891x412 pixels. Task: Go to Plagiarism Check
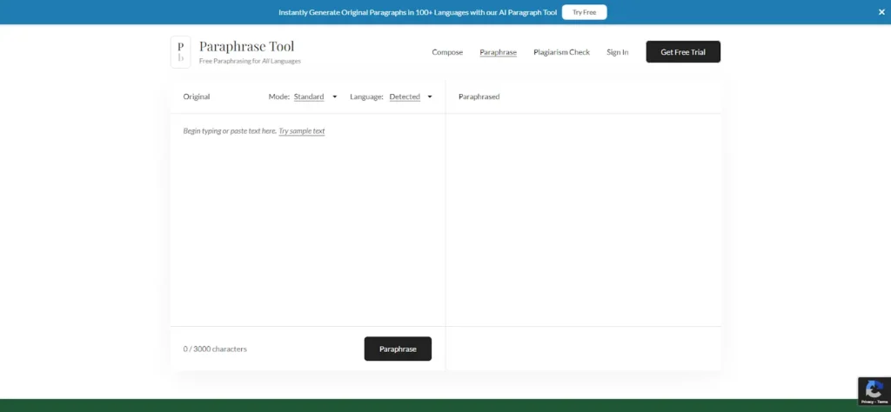[x=561, y=52]
